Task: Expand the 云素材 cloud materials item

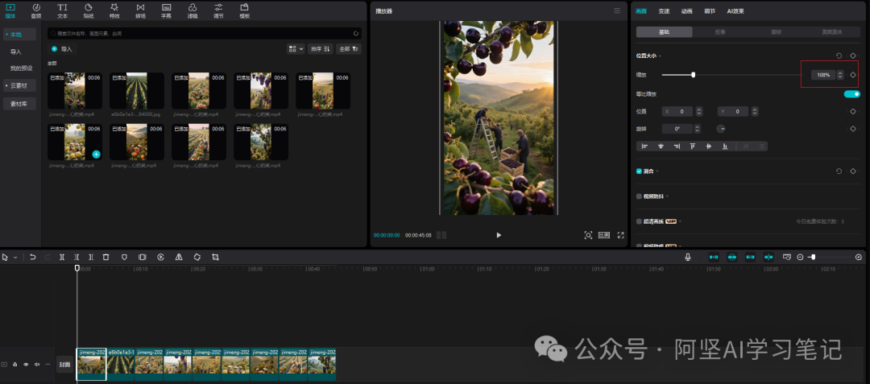Action: click(6, 86)
